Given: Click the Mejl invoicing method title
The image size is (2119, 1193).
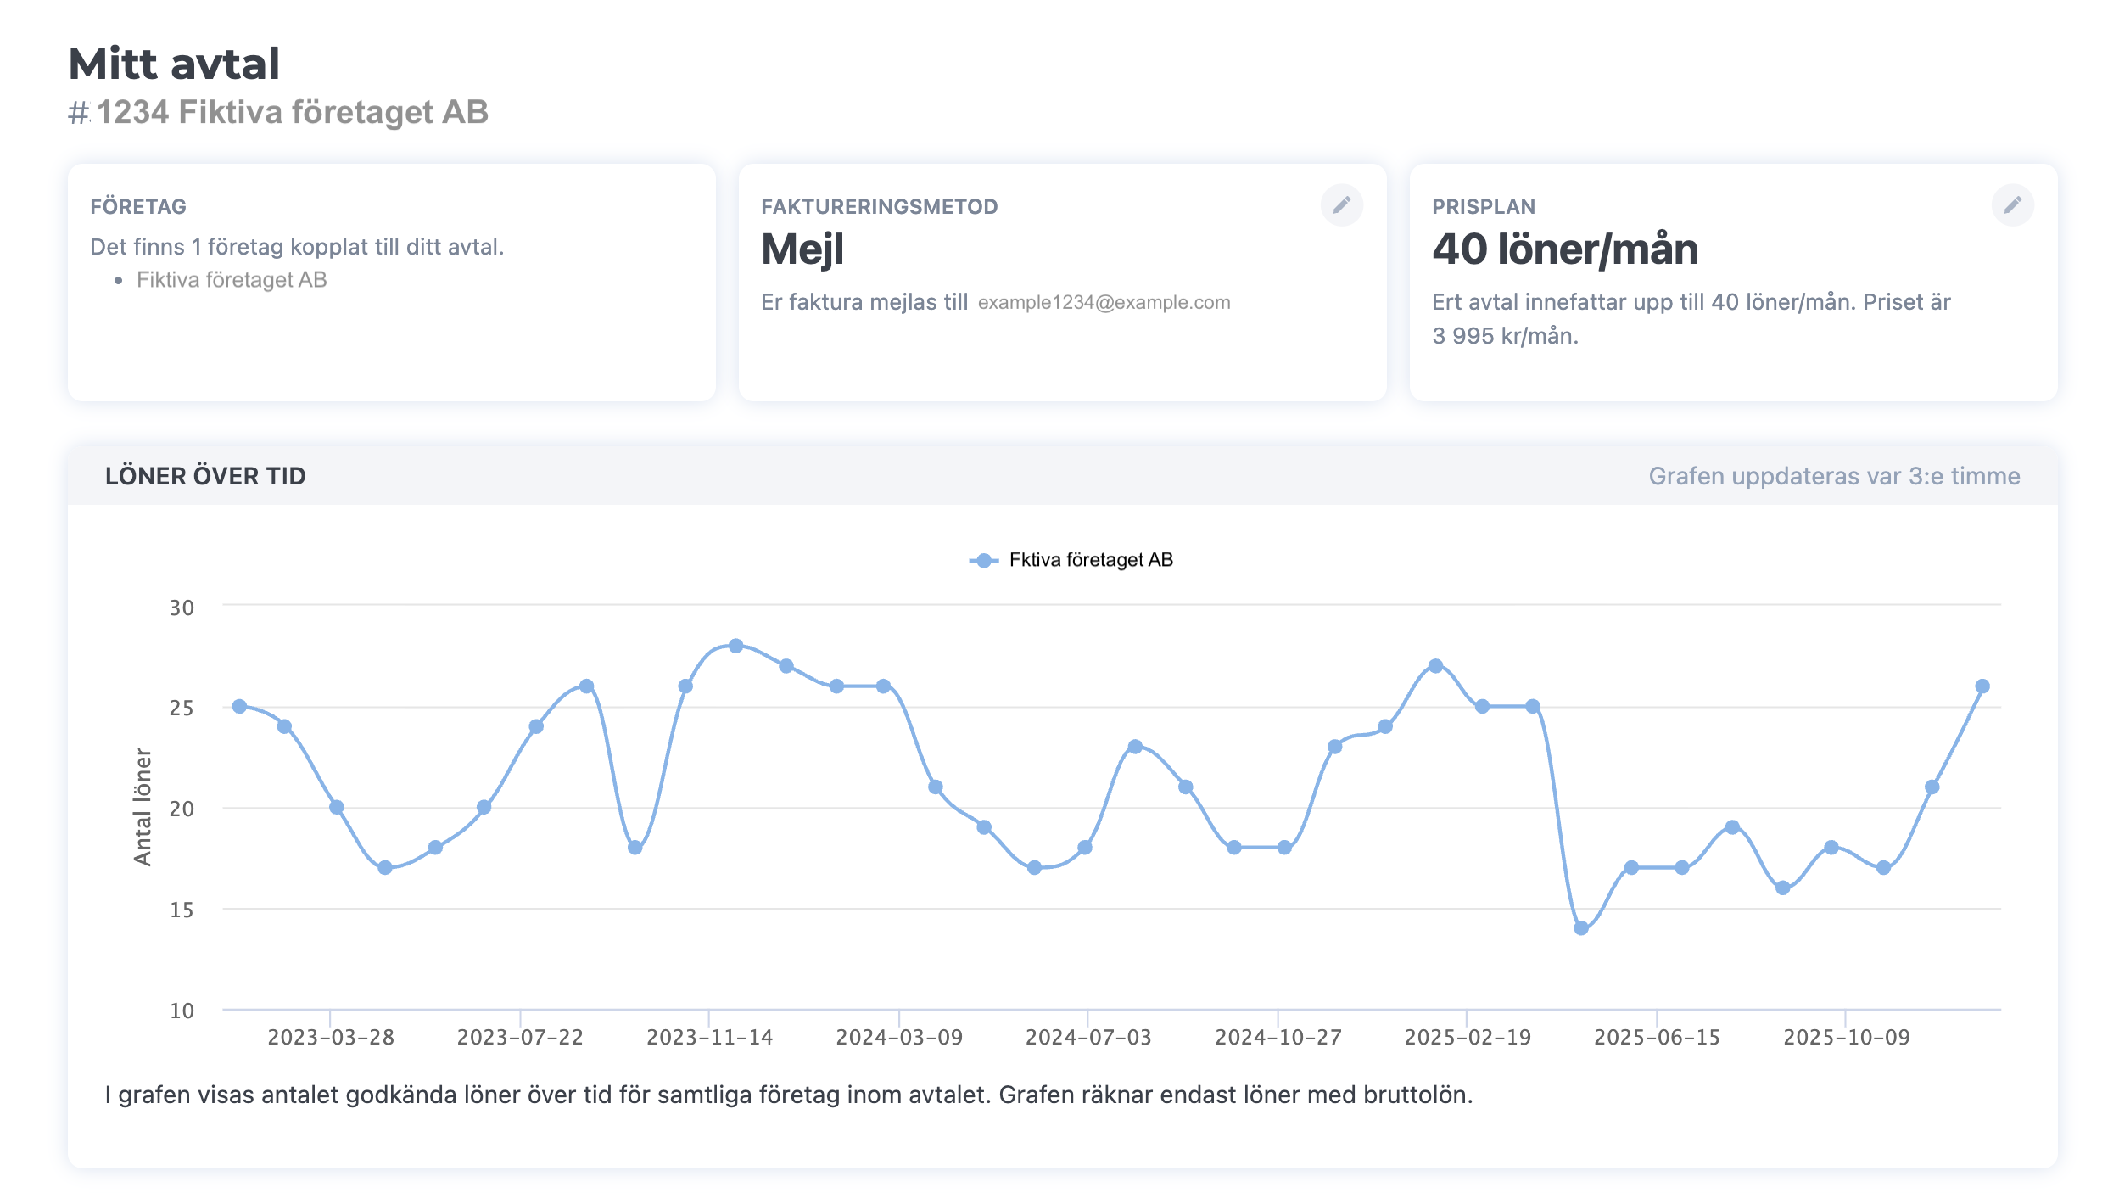Looking at the screenshot, I should tap(802, 249).
